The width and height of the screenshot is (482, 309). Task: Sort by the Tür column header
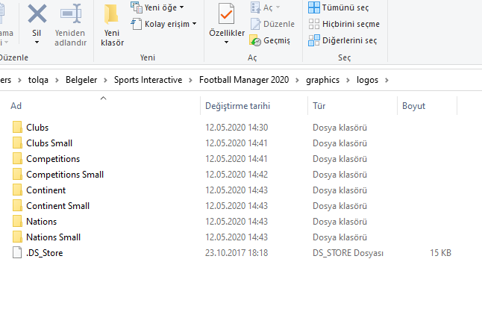[319, 106]
